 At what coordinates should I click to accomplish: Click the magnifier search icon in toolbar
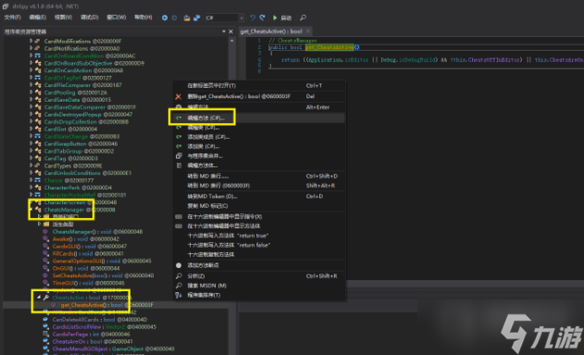tap(303, 18)
